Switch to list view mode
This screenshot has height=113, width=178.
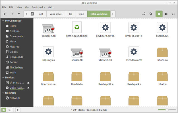pyautogui.click(x=166, y=14)
